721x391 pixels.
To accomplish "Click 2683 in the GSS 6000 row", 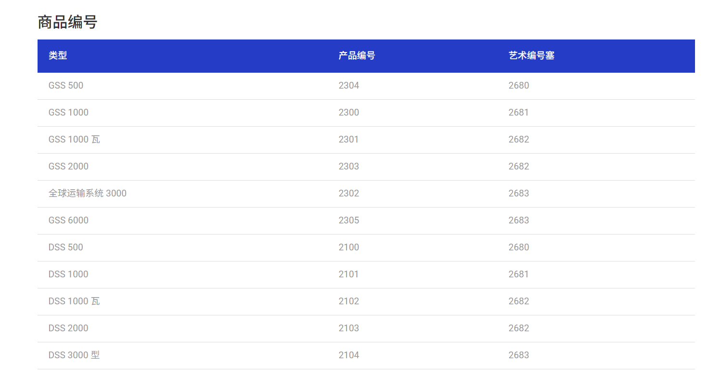I will coord(519,221).
